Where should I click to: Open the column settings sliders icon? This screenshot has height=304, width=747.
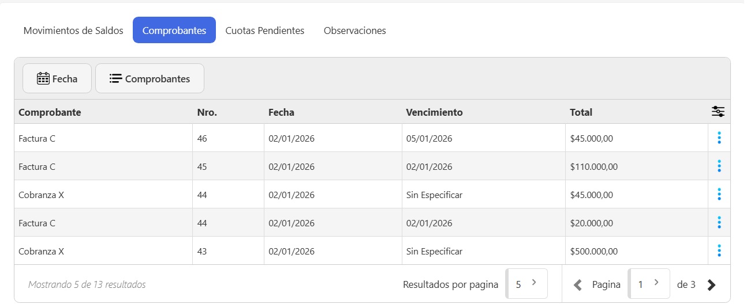point(718,112)
